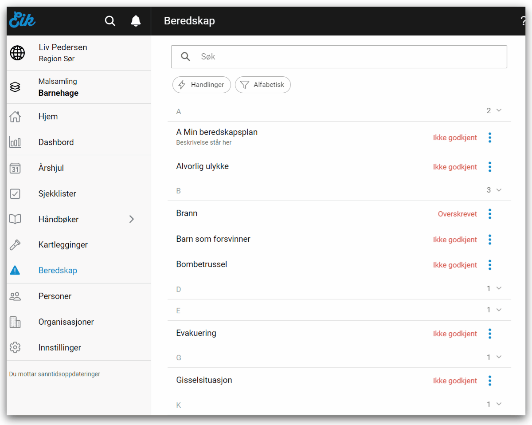The width and height of the screenshot is (532, 425).
Task: Collapse the A section chevron
Action: tap(499, 110)
